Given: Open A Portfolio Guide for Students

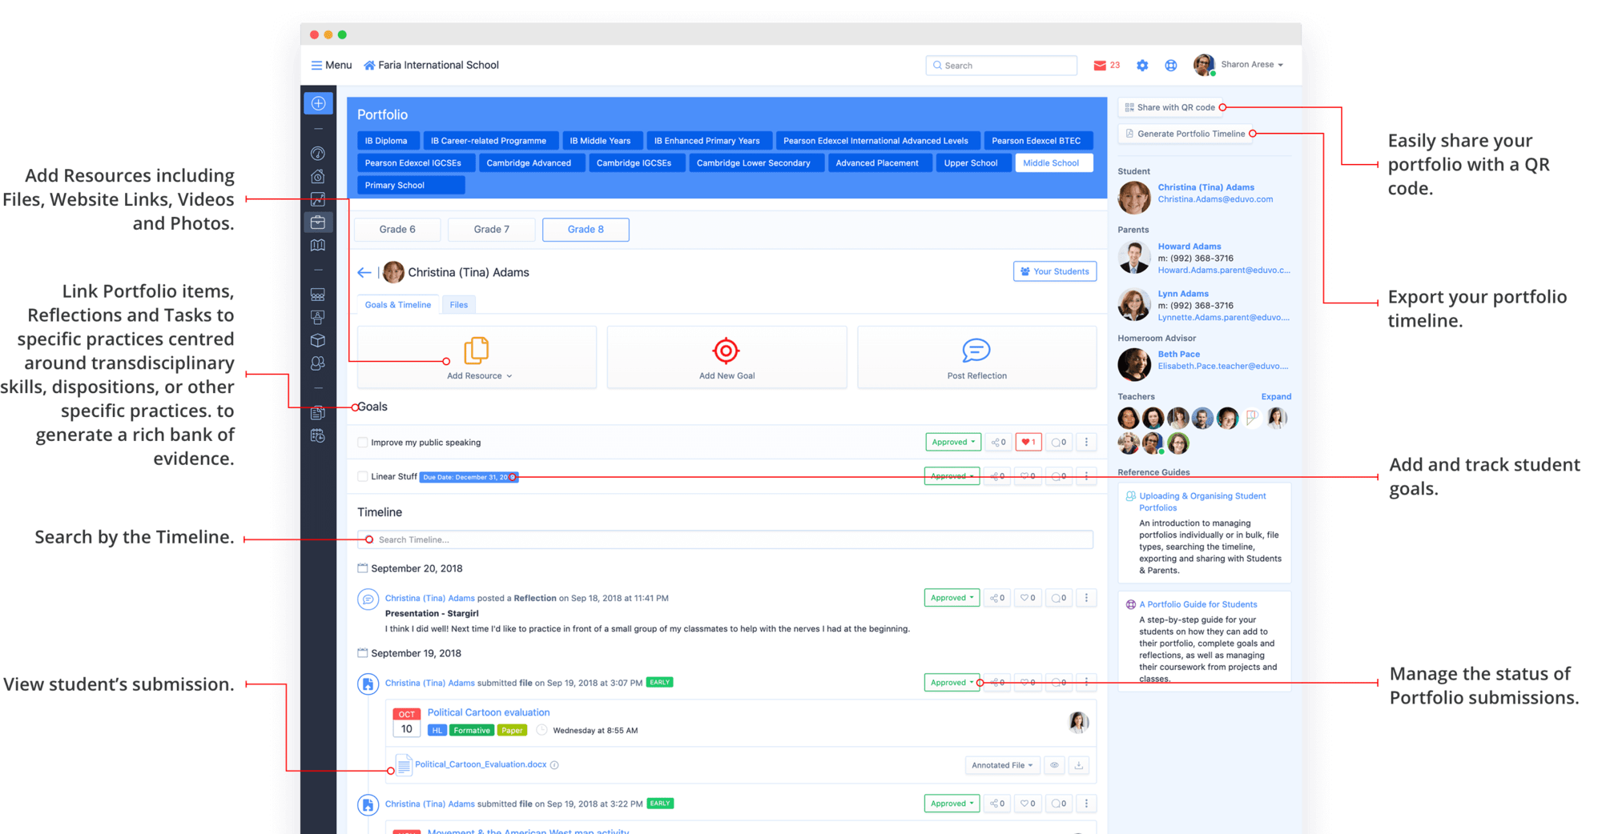Looking at the screenshot, I should [1197, 605].
